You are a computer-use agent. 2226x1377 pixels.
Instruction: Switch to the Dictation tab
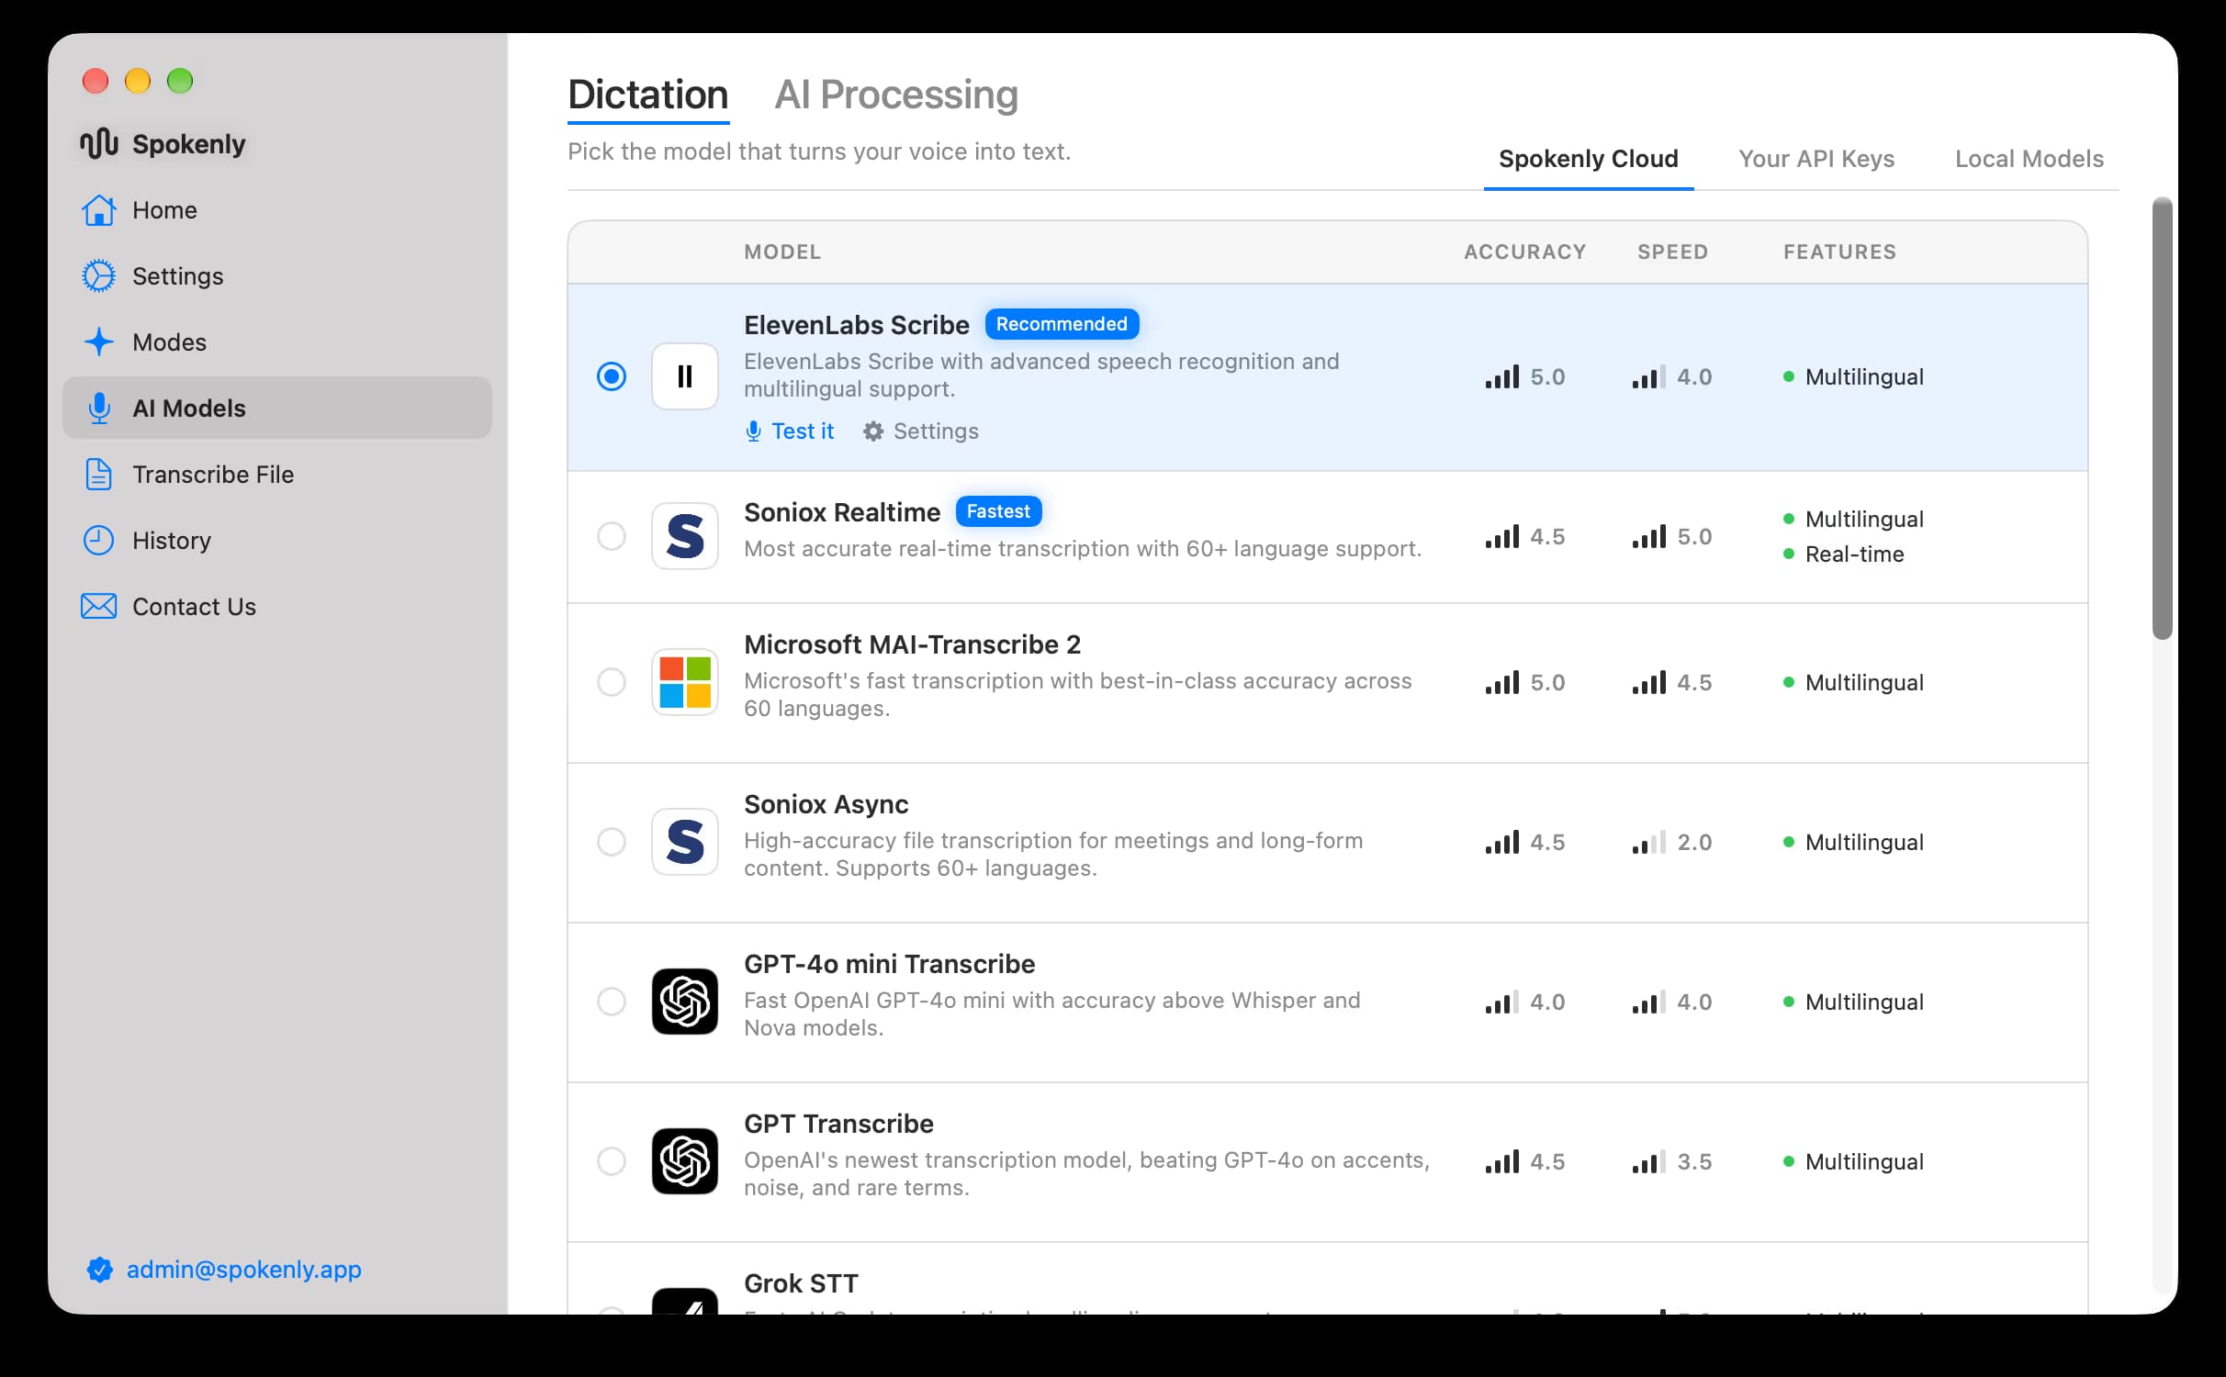(648, 95)
